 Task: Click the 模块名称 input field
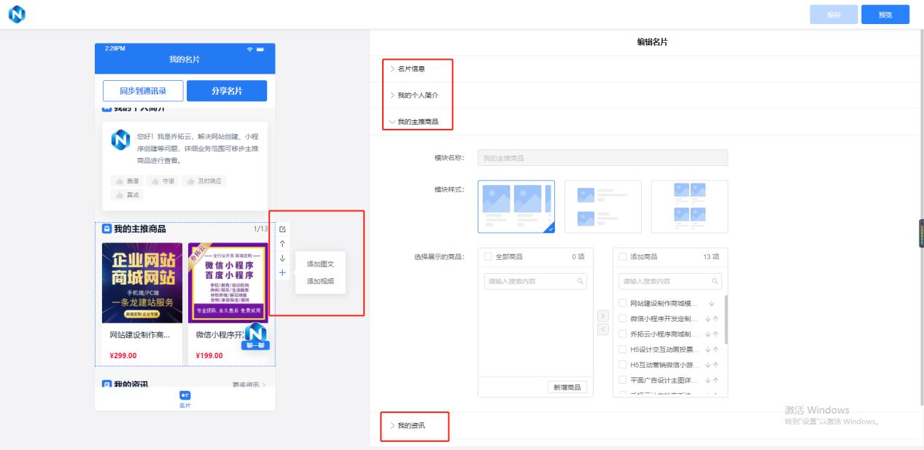602,158
